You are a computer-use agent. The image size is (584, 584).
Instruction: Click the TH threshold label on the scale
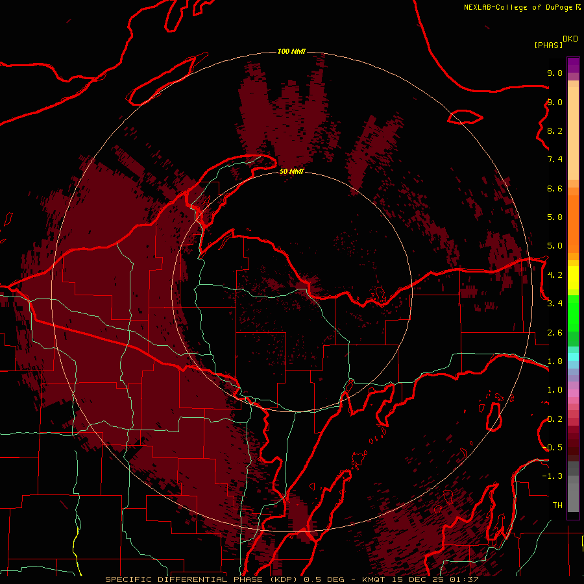557,505
